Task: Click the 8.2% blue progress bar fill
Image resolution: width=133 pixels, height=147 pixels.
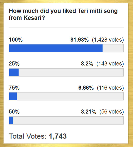Action: (x=14, y=72)
